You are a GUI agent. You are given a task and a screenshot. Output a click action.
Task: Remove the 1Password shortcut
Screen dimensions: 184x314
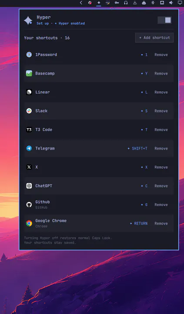pos(161,55)
